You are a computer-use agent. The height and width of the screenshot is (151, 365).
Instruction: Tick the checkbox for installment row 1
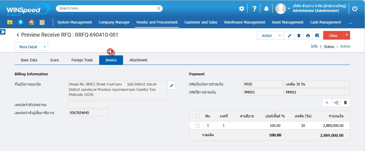pos(198,126)
